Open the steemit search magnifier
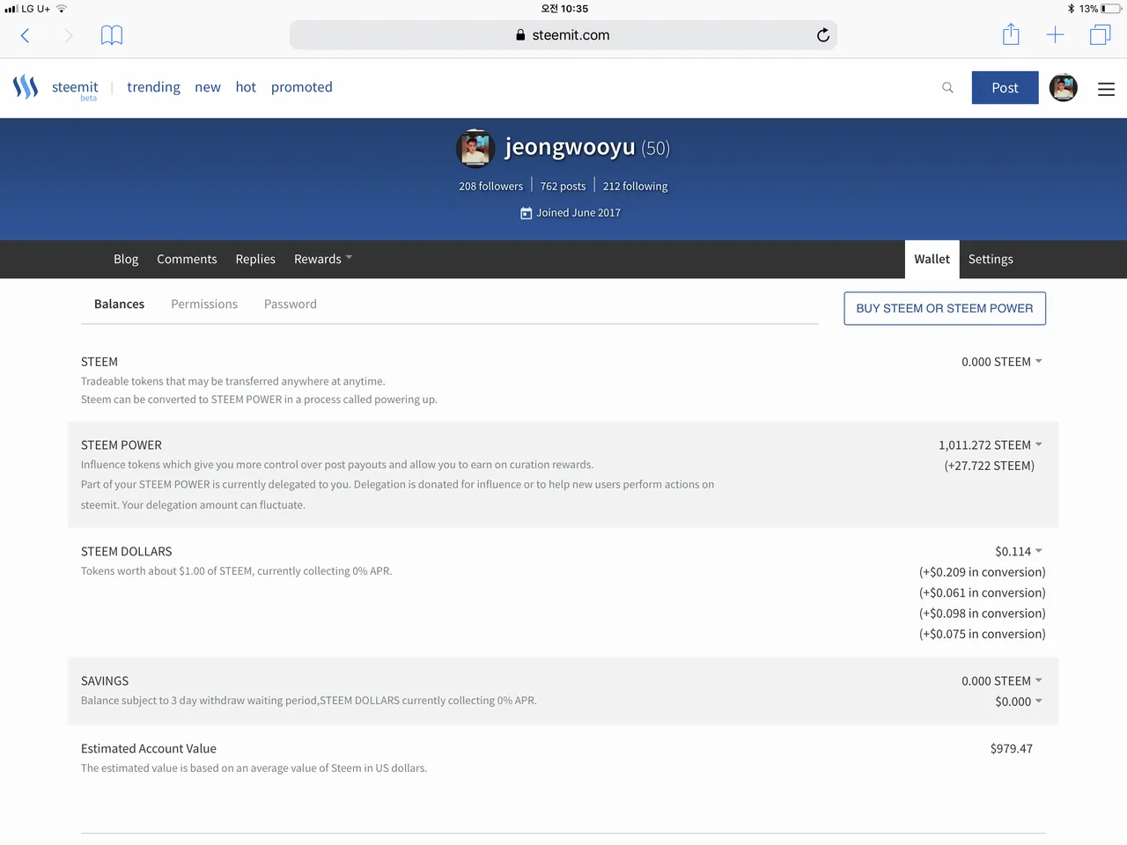The width and height of the screenshot is (1127, 845). coord(947,87)
